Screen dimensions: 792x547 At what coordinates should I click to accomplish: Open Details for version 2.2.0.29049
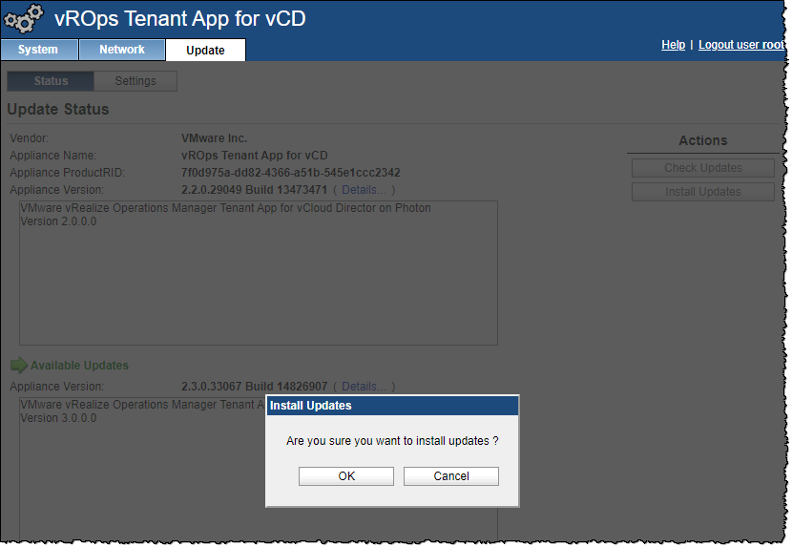pyautogui.click(x=364, y=190)
